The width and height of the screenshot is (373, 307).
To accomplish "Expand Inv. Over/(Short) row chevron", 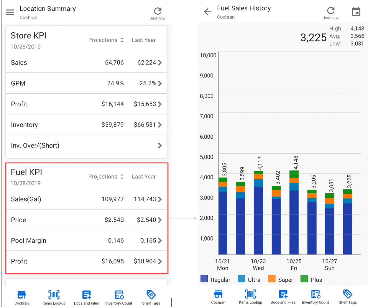I will tap(160, 145).
